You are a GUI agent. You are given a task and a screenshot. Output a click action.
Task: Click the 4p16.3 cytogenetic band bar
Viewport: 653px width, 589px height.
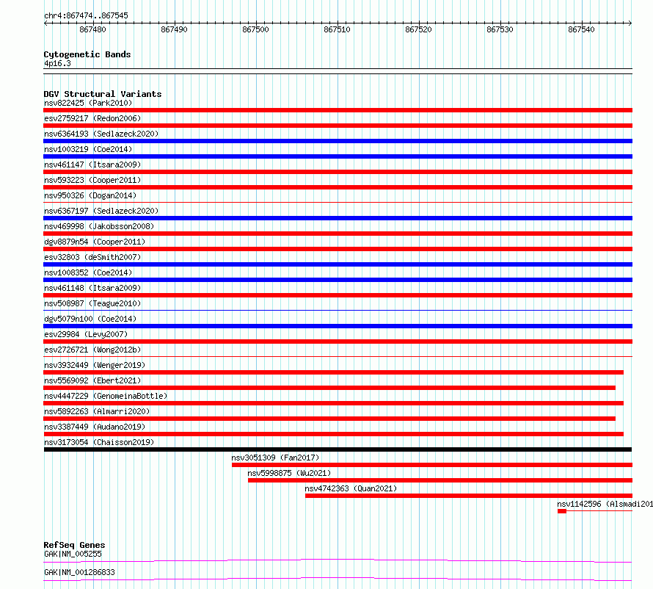click(338, 71)
